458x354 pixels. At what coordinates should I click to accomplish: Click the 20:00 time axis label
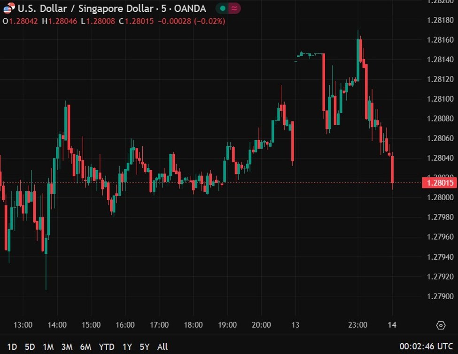click(262, 325)
